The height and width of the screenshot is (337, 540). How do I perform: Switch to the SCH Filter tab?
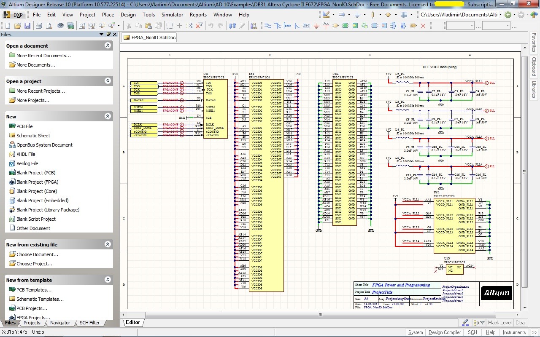(x=89, y=323)
